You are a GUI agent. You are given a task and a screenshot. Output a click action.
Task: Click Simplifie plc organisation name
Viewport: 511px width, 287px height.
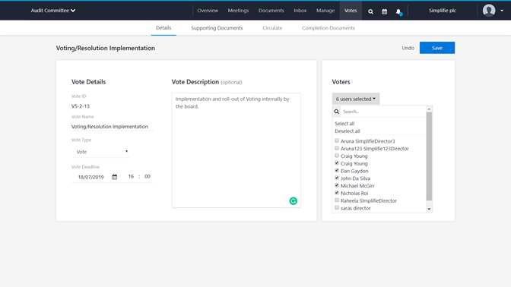[443, 11]
